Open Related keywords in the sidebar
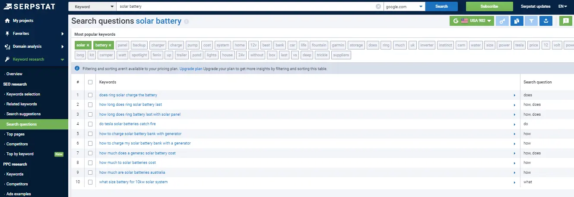Screen dimensions: 574x197 (22, 104)
